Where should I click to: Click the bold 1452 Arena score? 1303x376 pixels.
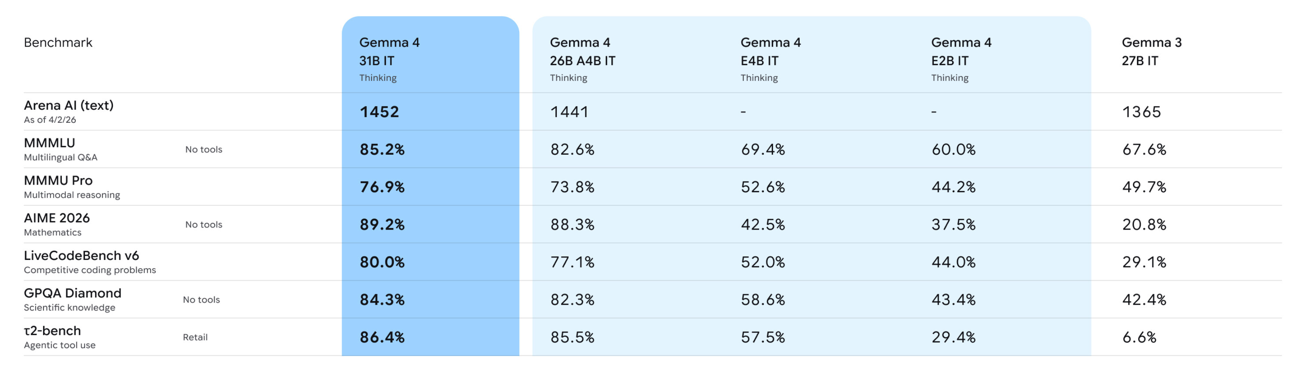380,112
